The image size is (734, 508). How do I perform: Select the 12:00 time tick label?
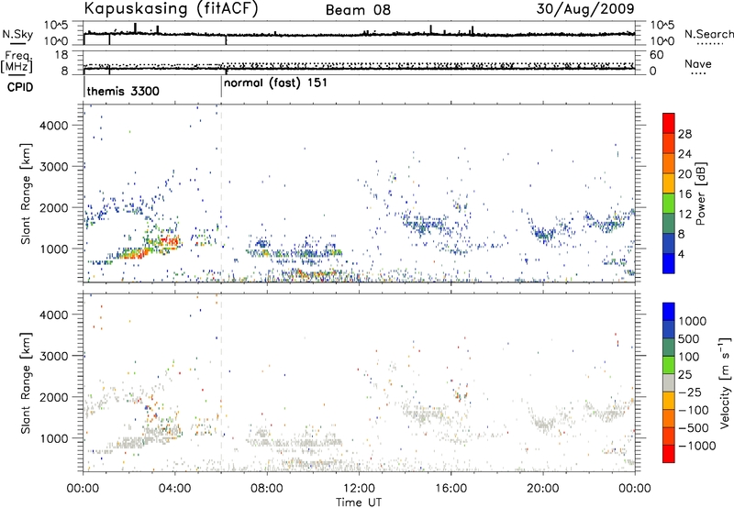pos(359,489)
